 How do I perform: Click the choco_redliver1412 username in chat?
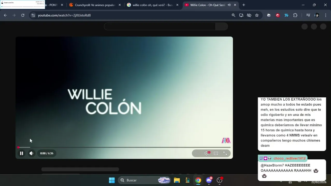tap(290, 158)
